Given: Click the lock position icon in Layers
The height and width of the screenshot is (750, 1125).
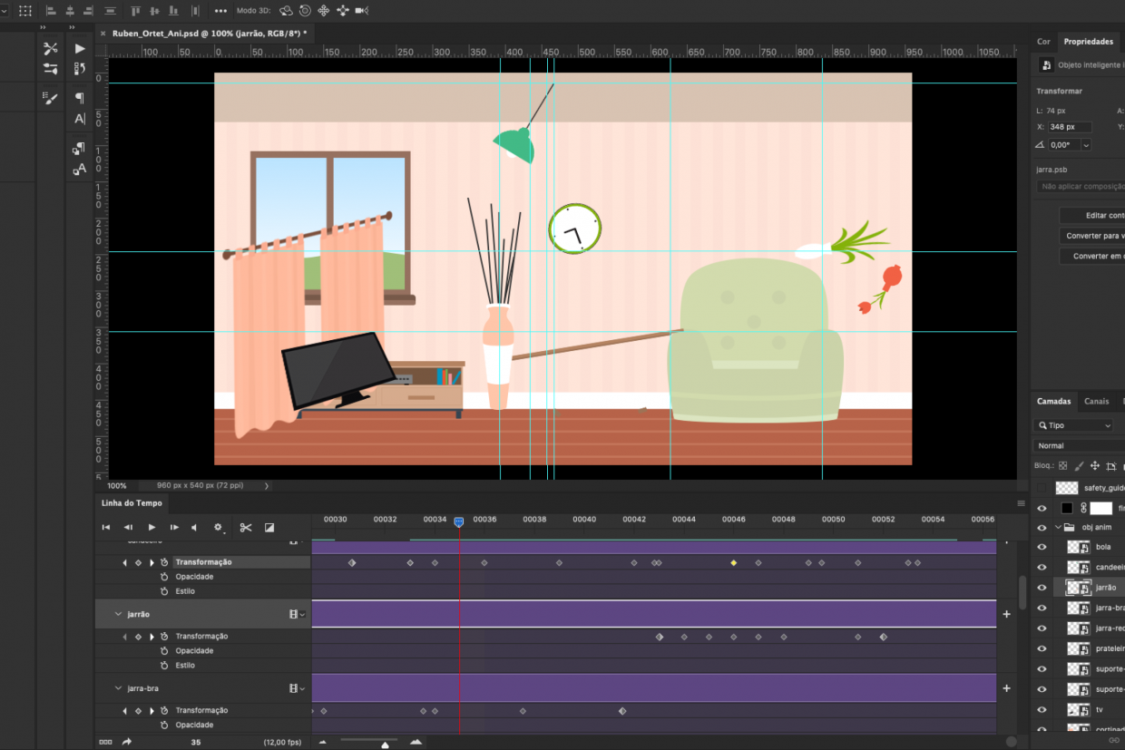Looking at the screenshot, I should tap(1095, 466).
